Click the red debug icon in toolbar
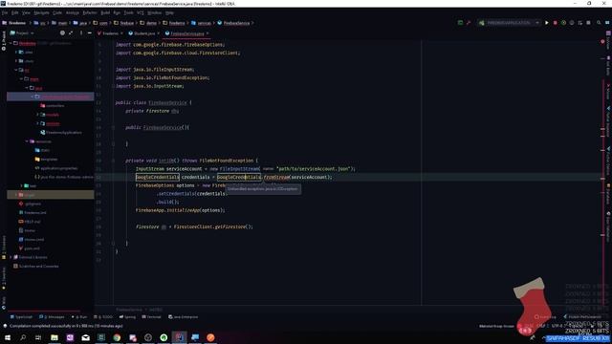The width and height of the screenshot is (612, 344). point(555,23)
